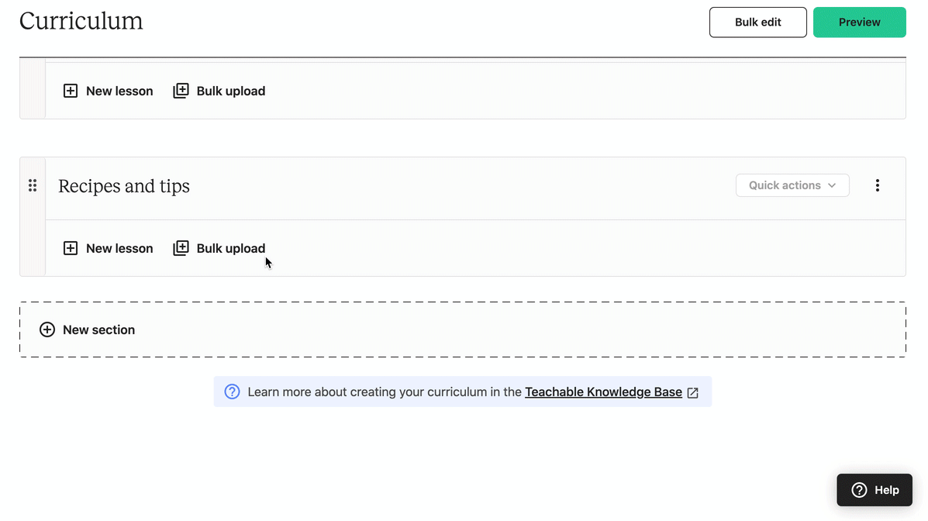Select New lesson text under Recipes and tips

click(x=119, y=248)
